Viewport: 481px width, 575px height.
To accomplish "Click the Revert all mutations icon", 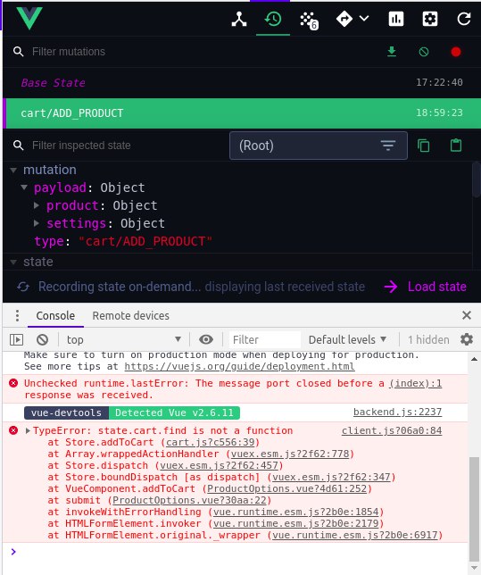I will [424, 52].
